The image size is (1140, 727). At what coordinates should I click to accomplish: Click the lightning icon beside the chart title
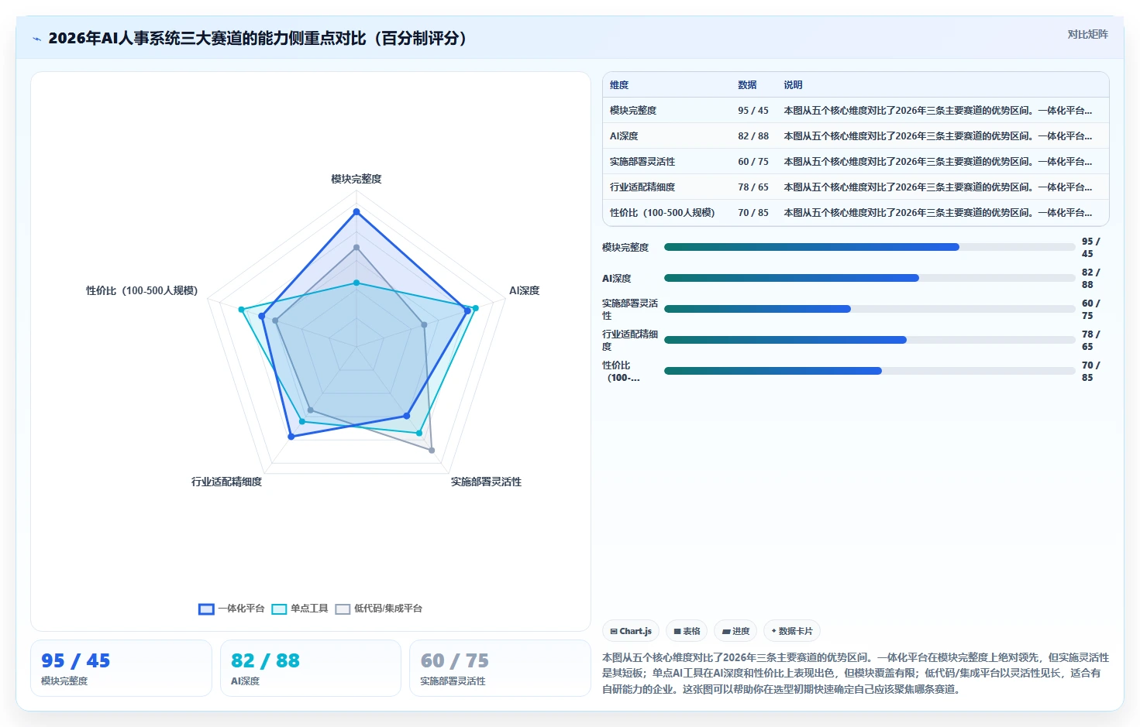click(36, 39)
